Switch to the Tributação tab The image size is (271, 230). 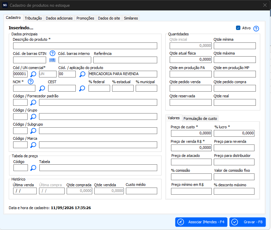pyautogui.click(x=33, y=18)
